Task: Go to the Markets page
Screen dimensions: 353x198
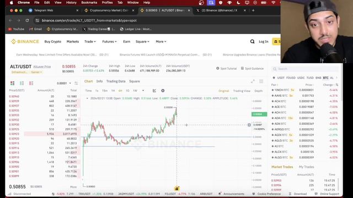Action: (72, 42)
